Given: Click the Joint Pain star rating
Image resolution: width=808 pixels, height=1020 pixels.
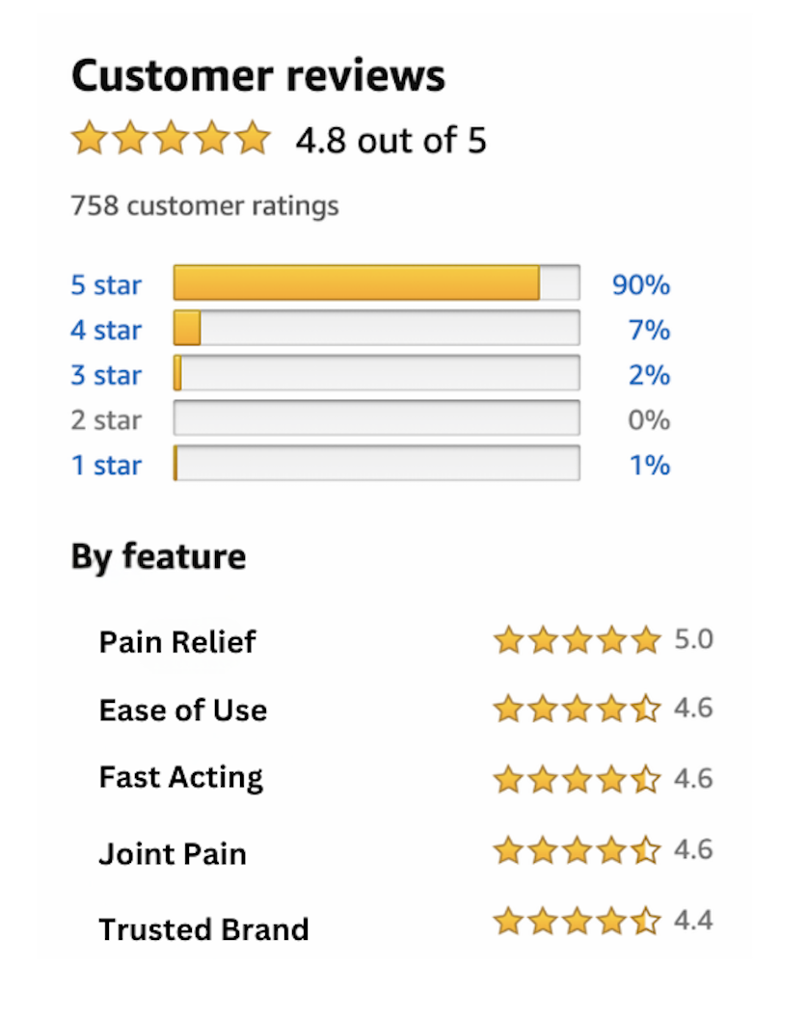Looking at the screenshot, I should pyautogui.click(x=577, y=850).
